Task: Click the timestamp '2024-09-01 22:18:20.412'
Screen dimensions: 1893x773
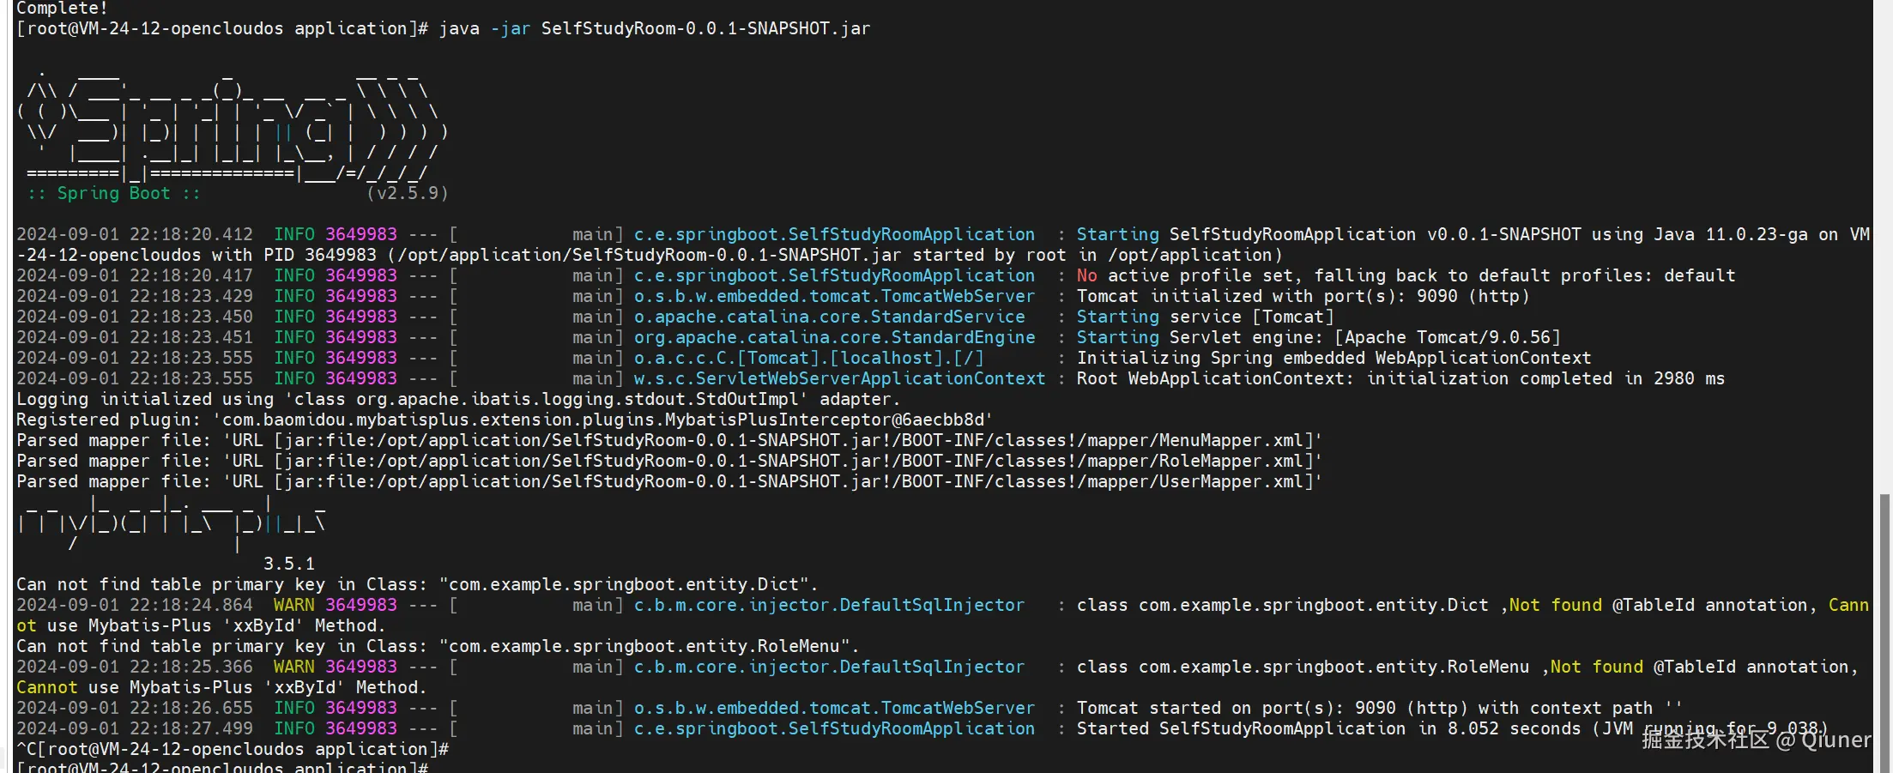Action: (135, 234)
